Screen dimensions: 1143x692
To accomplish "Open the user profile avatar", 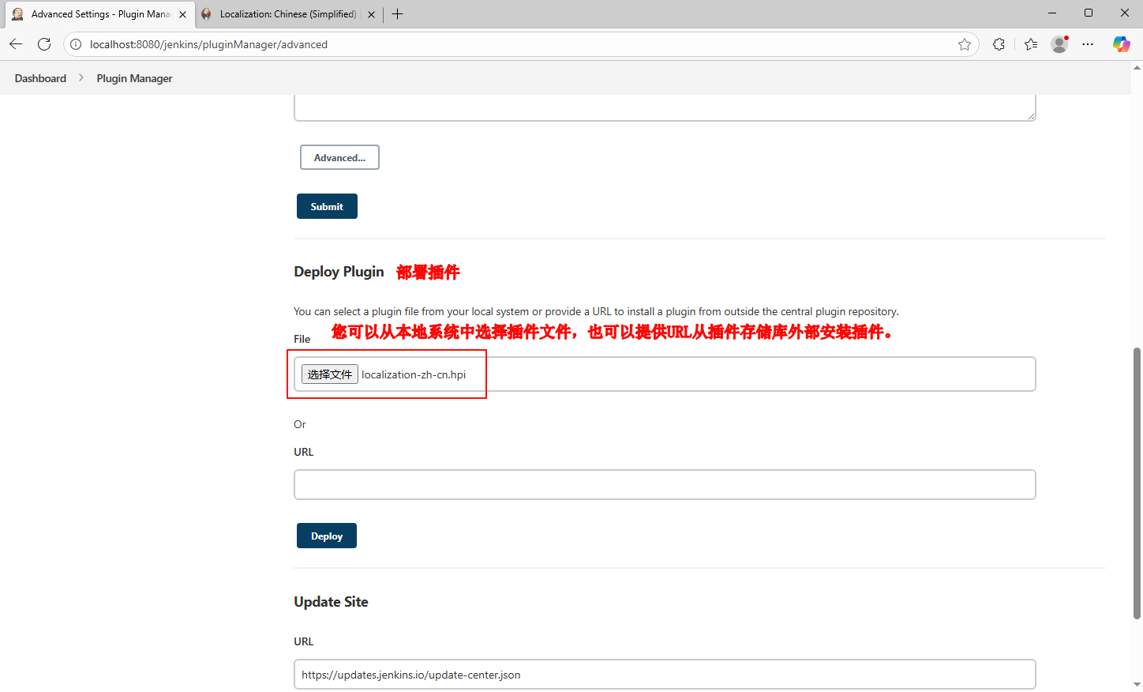I will click(1059, 44).
